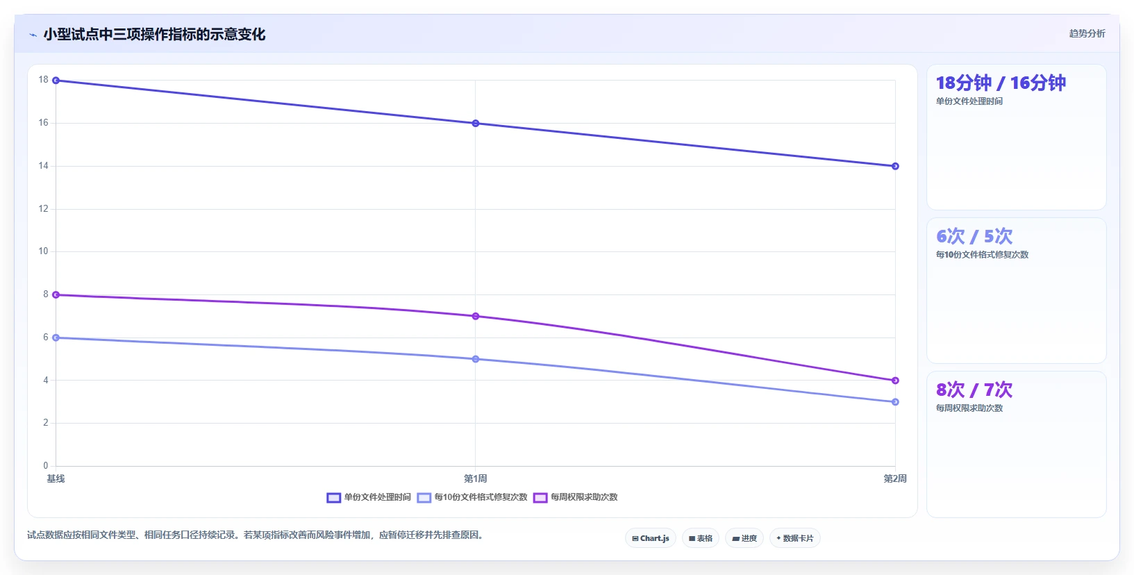Open the 6次 / 5次 stat card
Screen dimensions: 1134x575
click(1017, 291)
